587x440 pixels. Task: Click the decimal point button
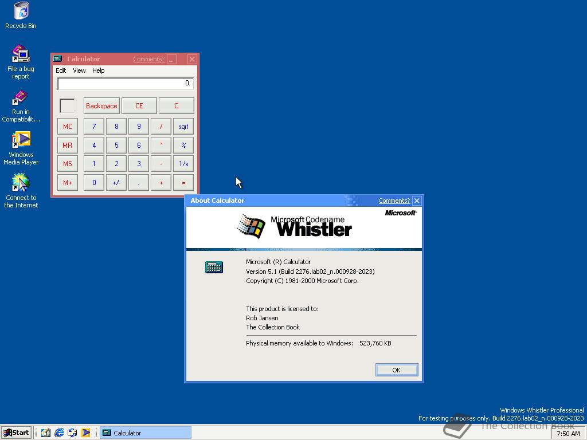click(139, 183)
